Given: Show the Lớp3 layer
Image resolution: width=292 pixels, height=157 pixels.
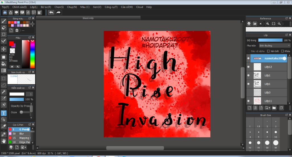Looking at the screenshot, I should tap(248, 92).
